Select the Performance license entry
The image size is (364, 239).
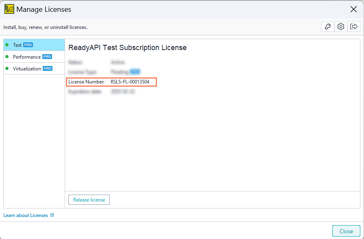(34, 57)
